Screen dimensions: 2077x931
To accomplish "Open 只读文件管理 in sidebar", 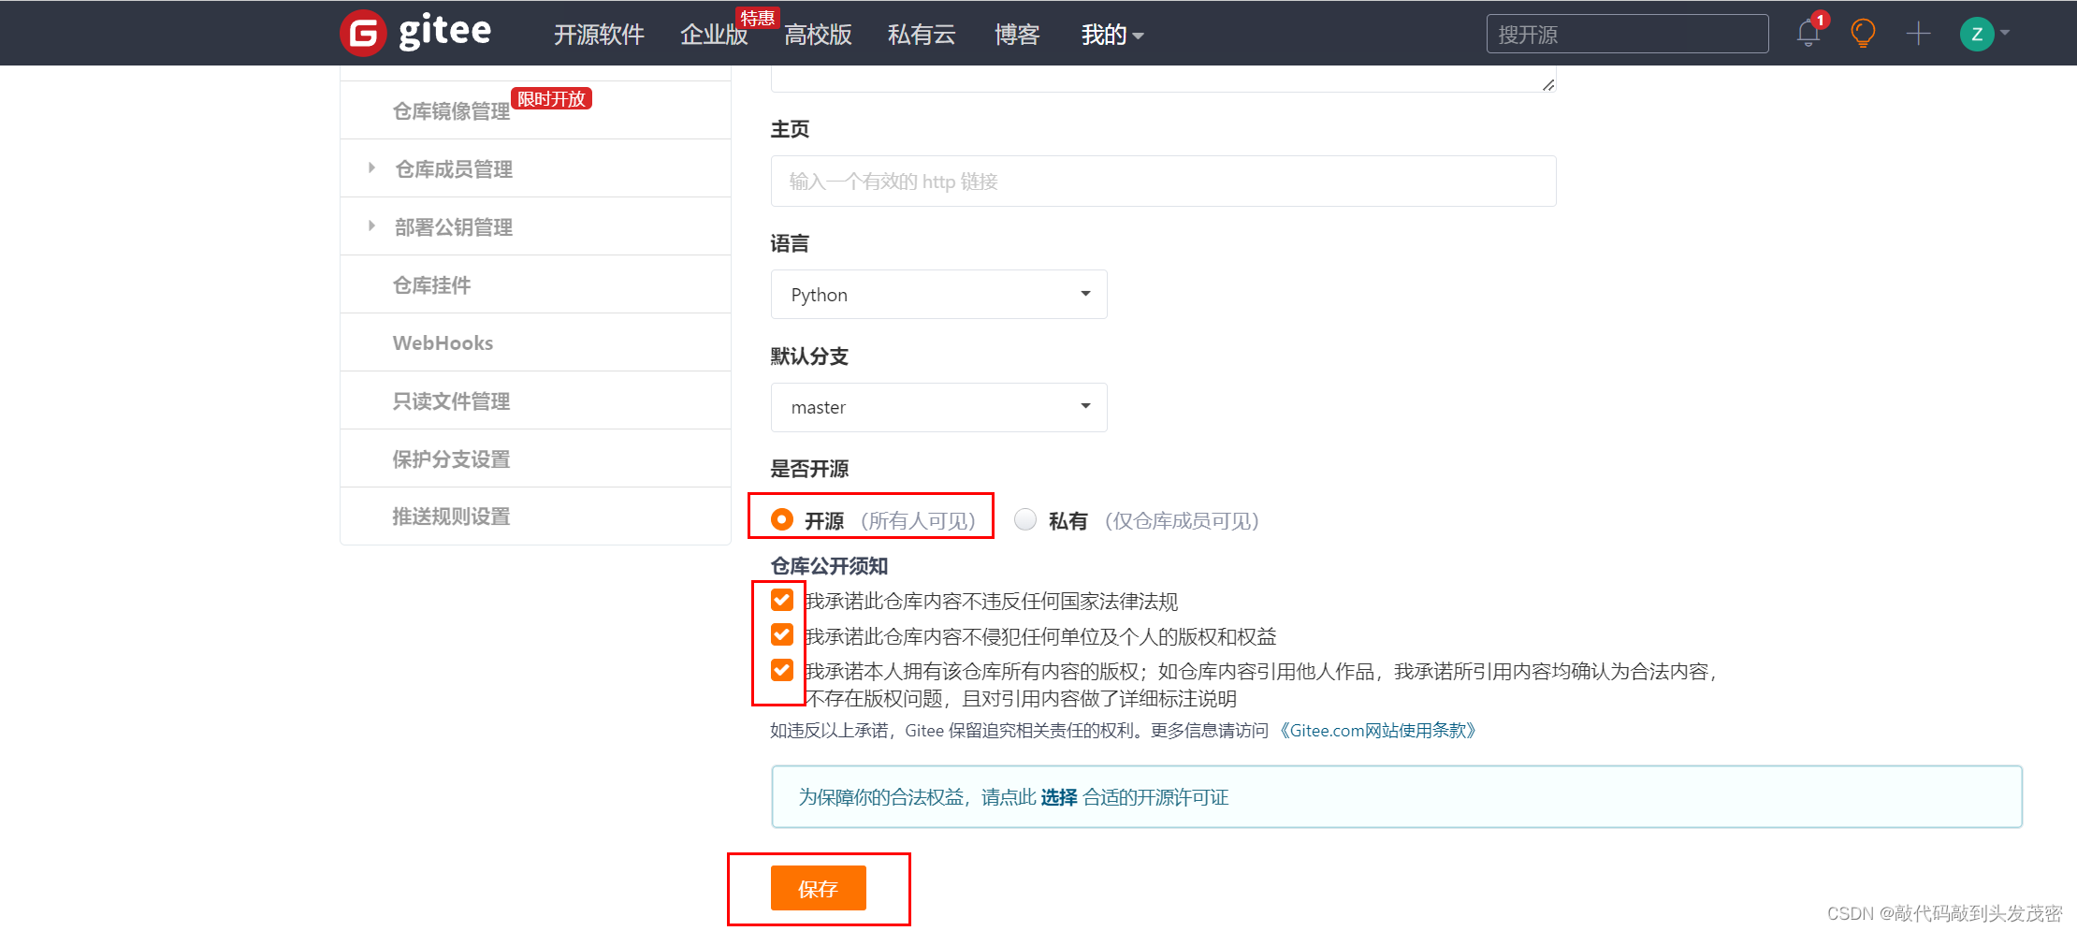I will tap(451, 400).
